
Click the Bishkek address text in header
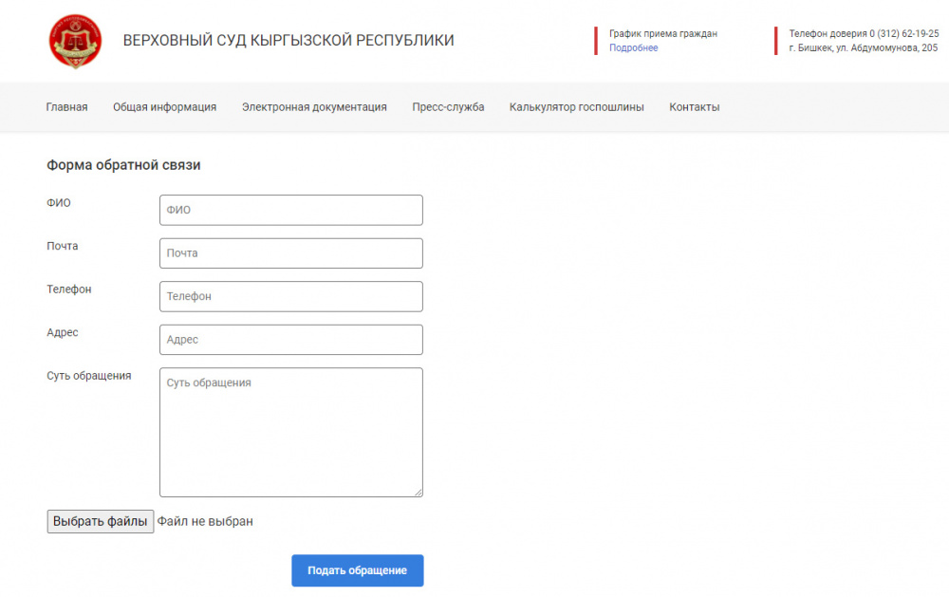tap(863, 48)
